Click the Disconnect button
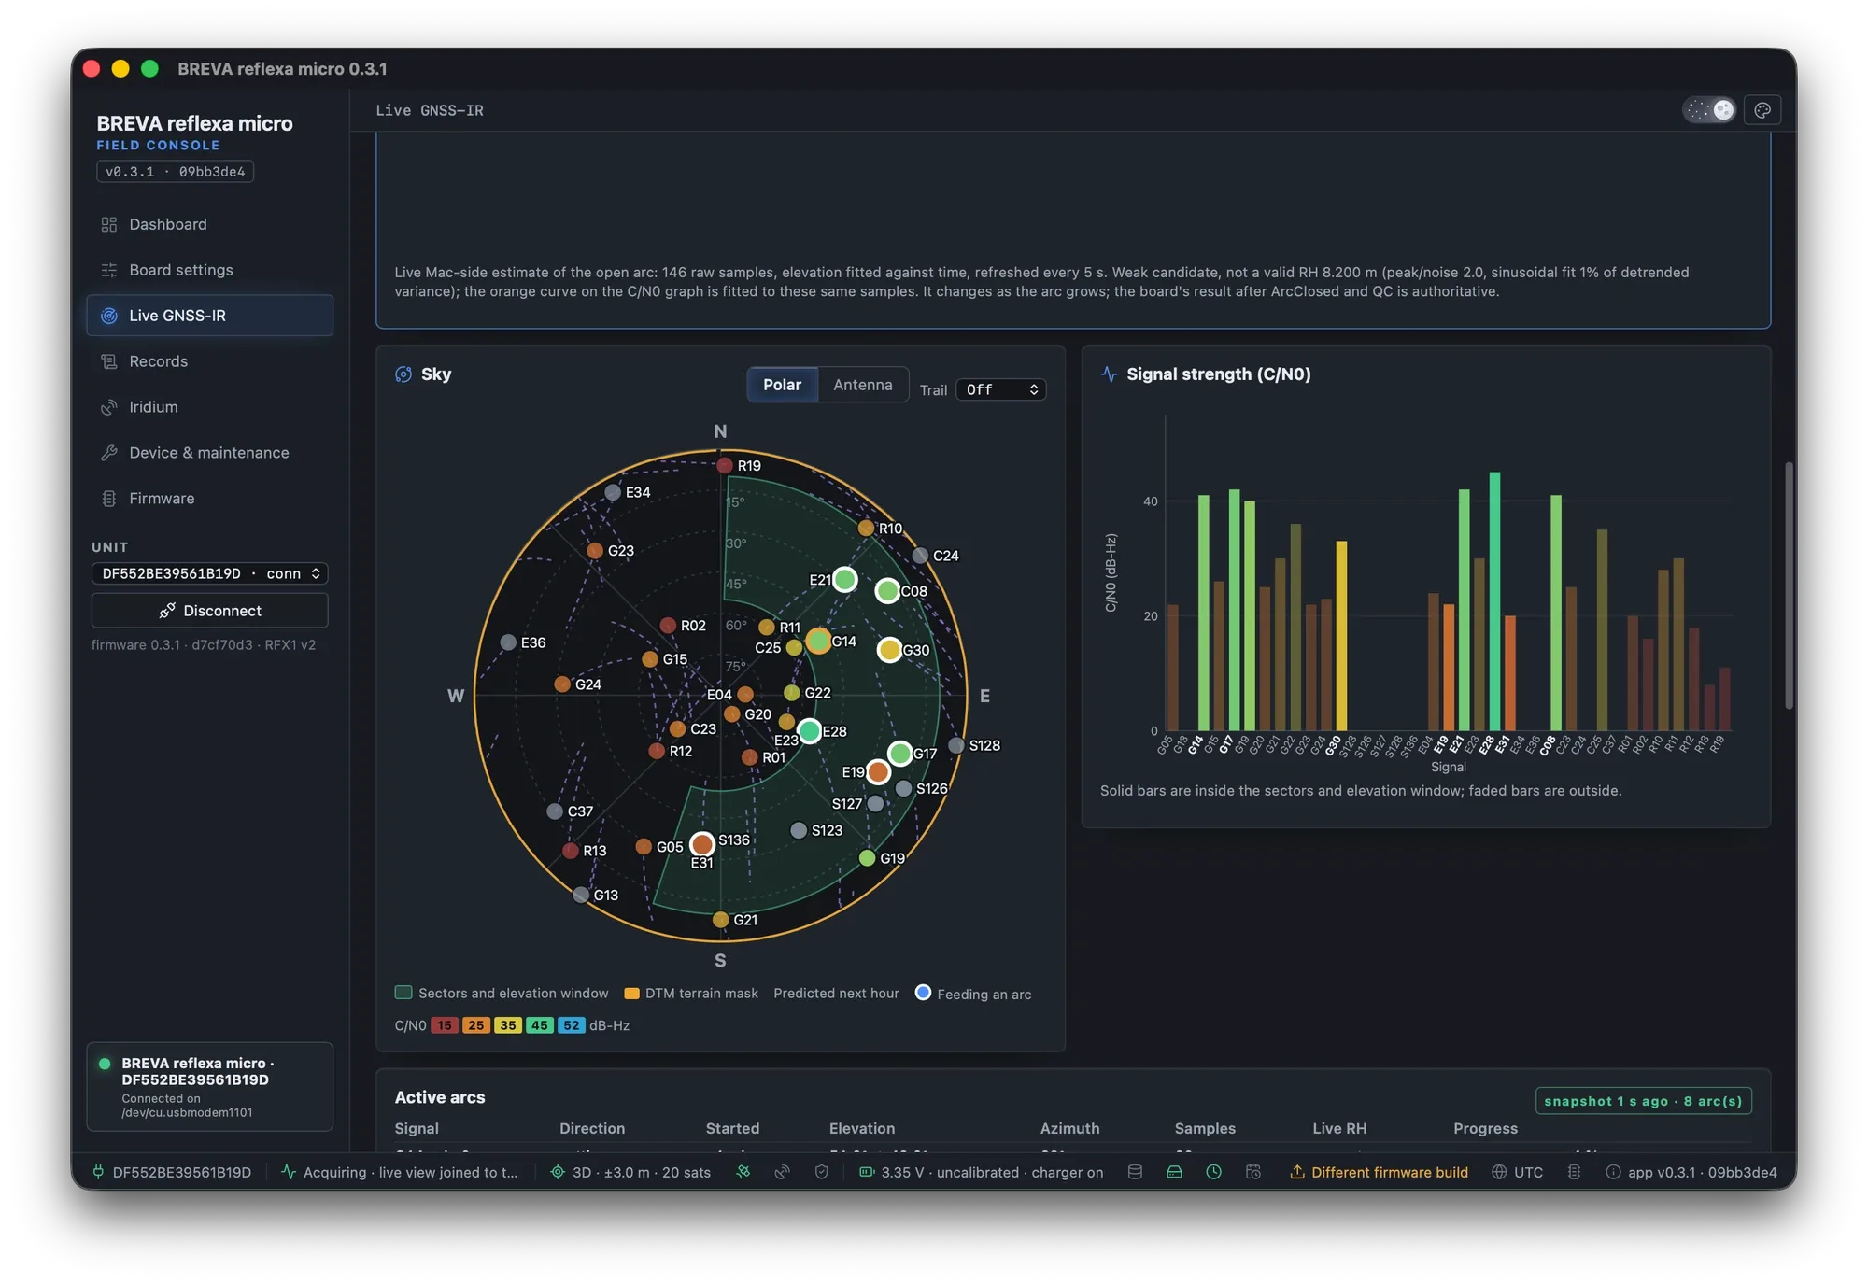This screenshot has height=1284, width=1868. point(209,611)
